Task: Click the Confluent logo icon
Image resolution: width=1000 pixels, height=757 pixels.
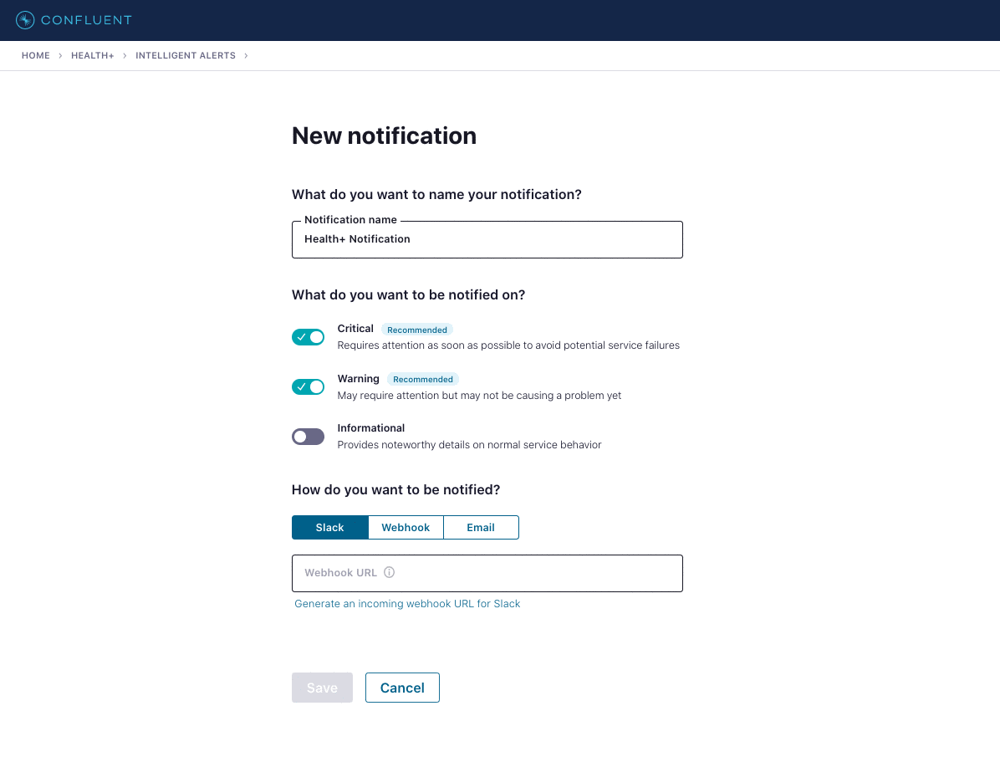Action: click(x=25, y=20)
